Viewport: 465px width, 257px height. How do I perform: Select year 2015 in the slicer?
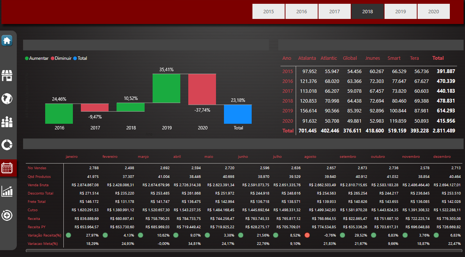(268, 12)
